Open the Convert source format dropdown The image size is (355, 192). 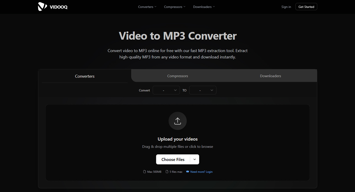pyautogui.click(x=166, y=90)
